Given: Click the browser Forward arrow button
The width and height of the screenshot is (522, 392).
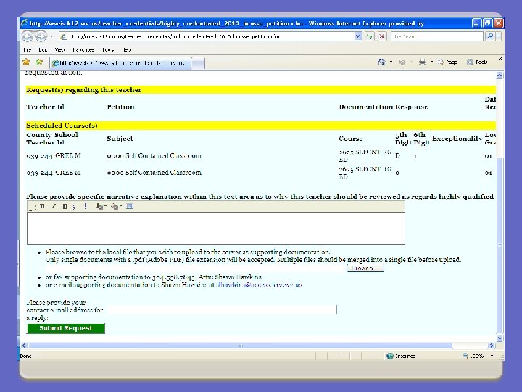Looking at the screenshot, I should coord(41,36).
